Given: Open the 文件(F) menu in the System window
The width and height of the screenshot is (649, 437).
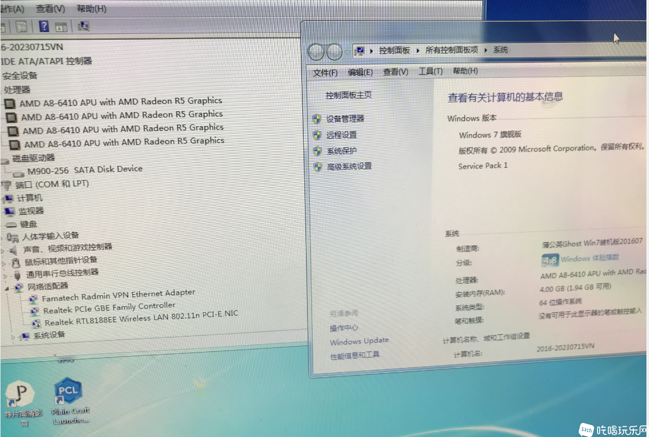Looking at the screenshot, I should (x=325, y=72).
